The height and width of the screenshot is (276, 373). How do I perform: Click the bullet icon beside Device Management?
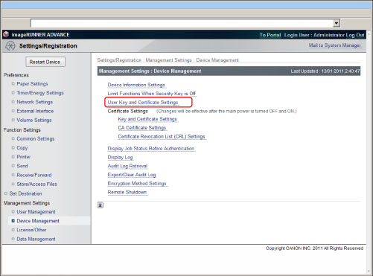pos(13,221)
